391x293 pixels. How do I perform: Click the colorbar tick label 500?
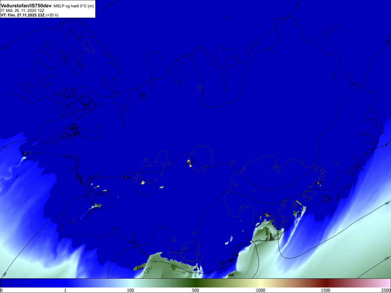pyautogui.click(x=195, y=290)
